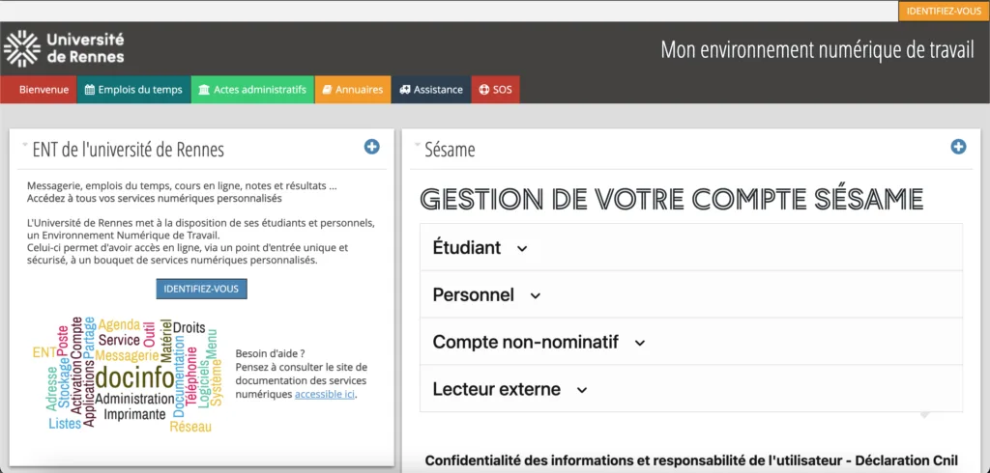
Task: Click the 'Messagerie, emplois du temps' intro line
Action: [x=183, y=186]
